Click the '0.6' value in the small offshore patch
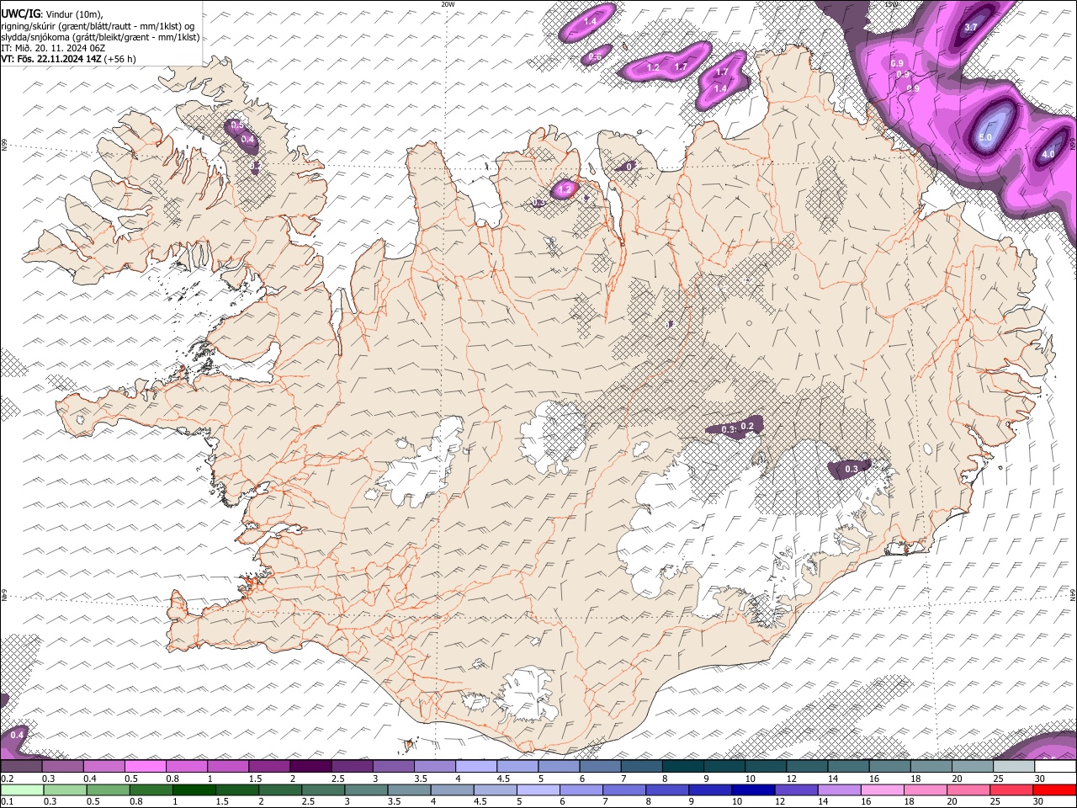 pyautogui.click(x=594, y=57)
